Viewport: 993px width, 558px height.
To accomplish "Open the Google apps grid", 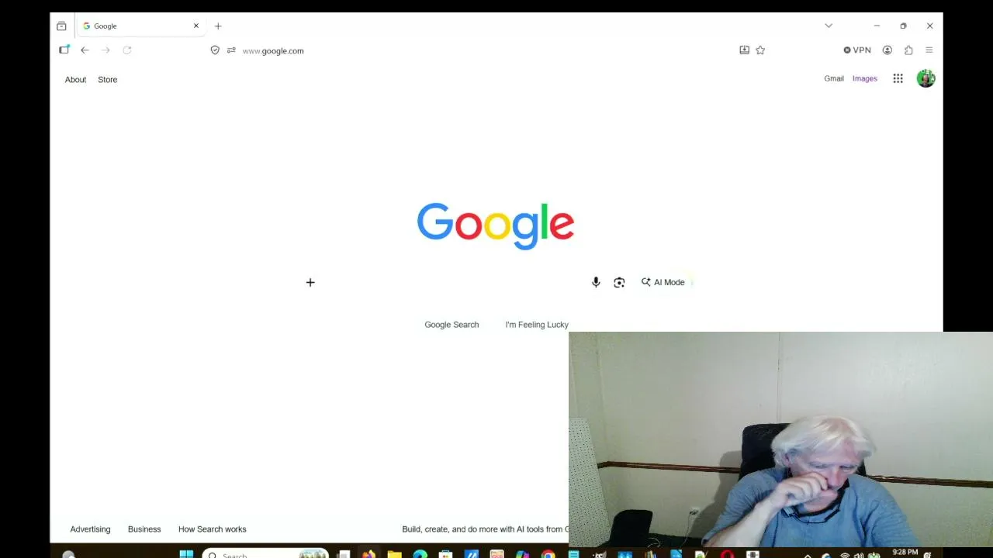I will point(898,78).
